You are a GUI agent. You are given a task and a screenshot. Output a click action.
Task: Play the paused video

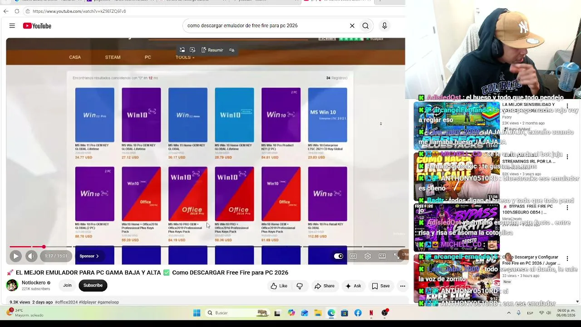click(15, 256)
